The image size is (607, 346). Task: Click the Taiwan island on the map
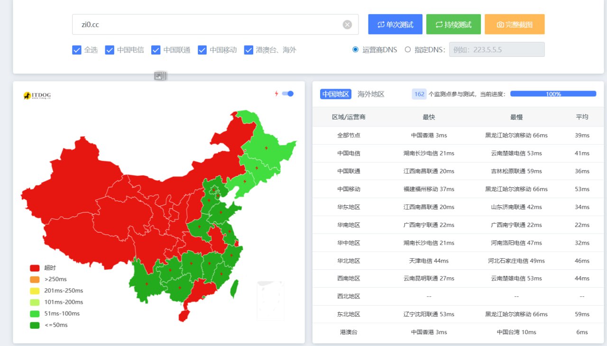point(234,288)
